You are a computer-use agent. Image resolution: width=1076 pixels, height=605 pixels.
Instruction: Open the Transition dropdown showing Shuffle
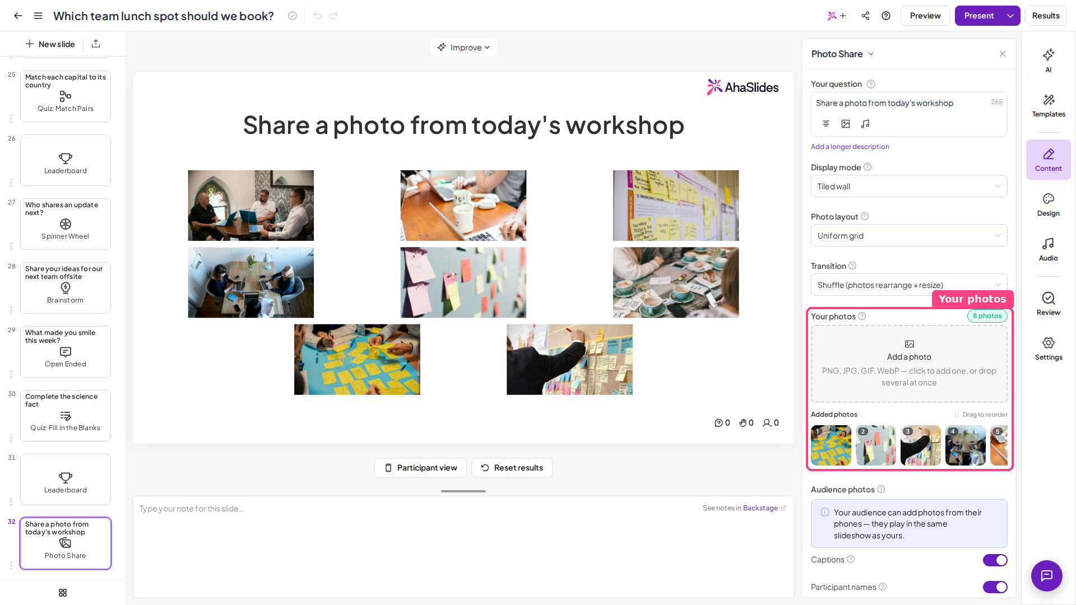coord(908,285)
